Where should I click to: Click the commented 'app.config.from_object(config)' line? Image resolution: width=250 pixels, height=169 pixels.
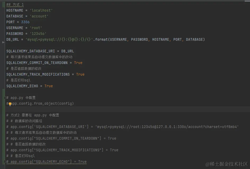(x=42, y=103)
